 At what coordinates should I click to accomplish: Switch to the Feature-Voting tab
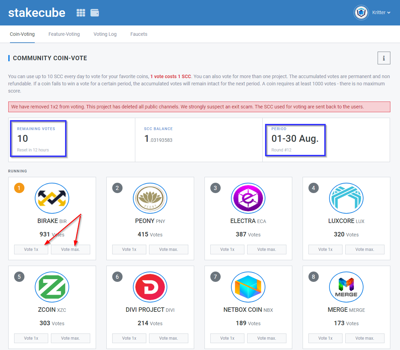click(64, 34)
